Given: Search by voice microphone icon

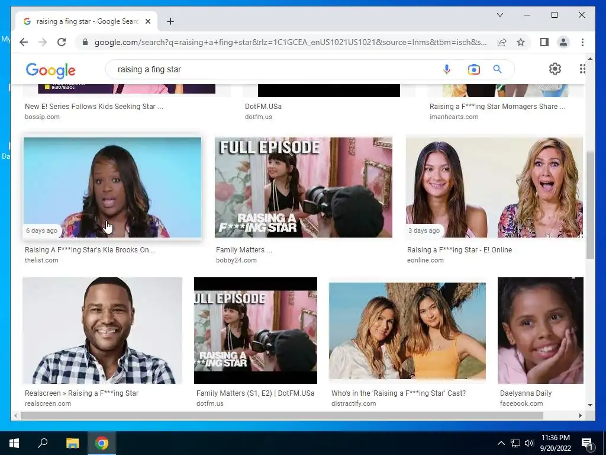Looking at the screenshot, I should pos(446,69).
